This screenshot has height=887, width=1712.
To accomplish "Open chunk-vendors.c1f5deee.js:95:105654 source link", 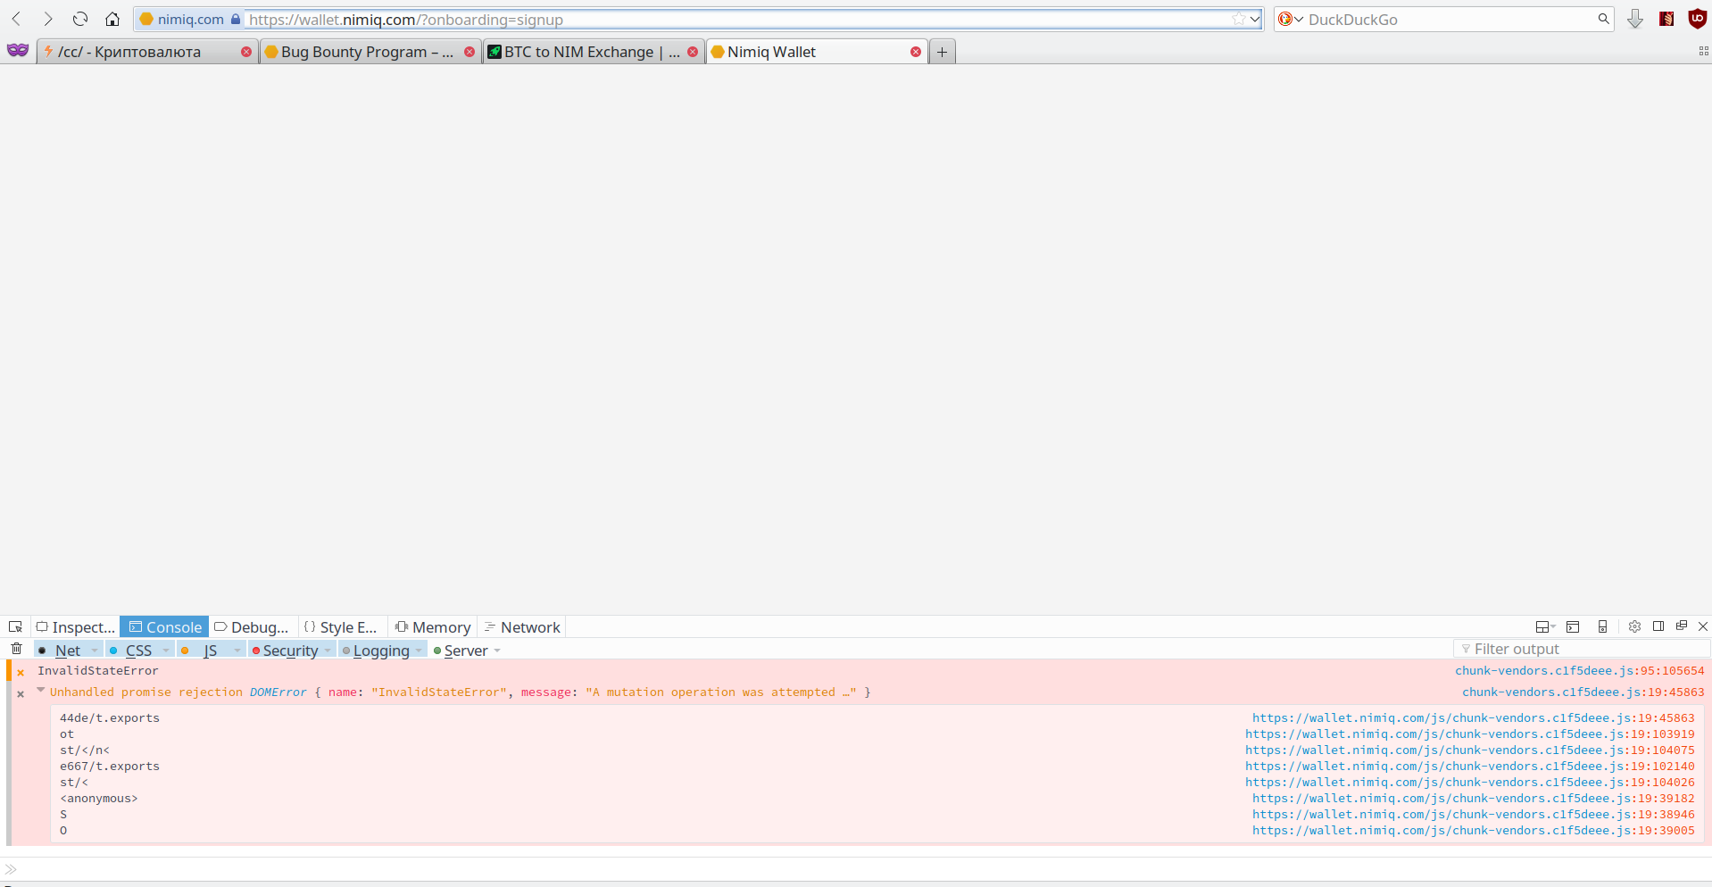I will (x=1580, y=671).
